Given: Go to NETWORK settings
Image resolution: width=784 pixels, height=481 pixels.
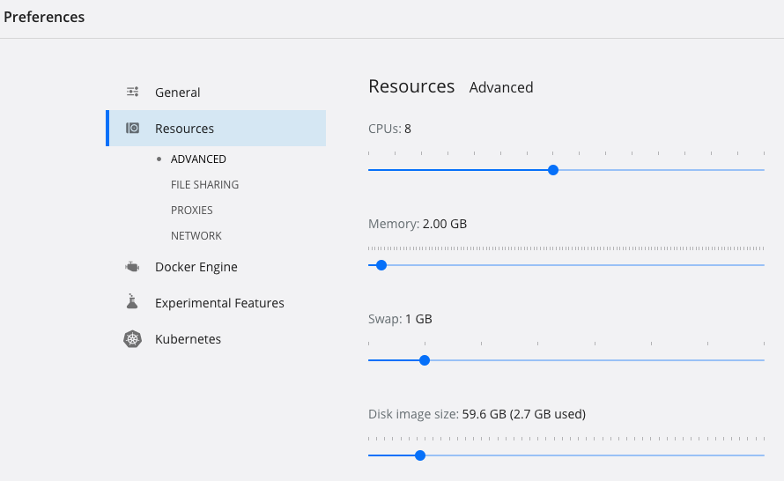Looking at the screenshot, I should [196, 235].
